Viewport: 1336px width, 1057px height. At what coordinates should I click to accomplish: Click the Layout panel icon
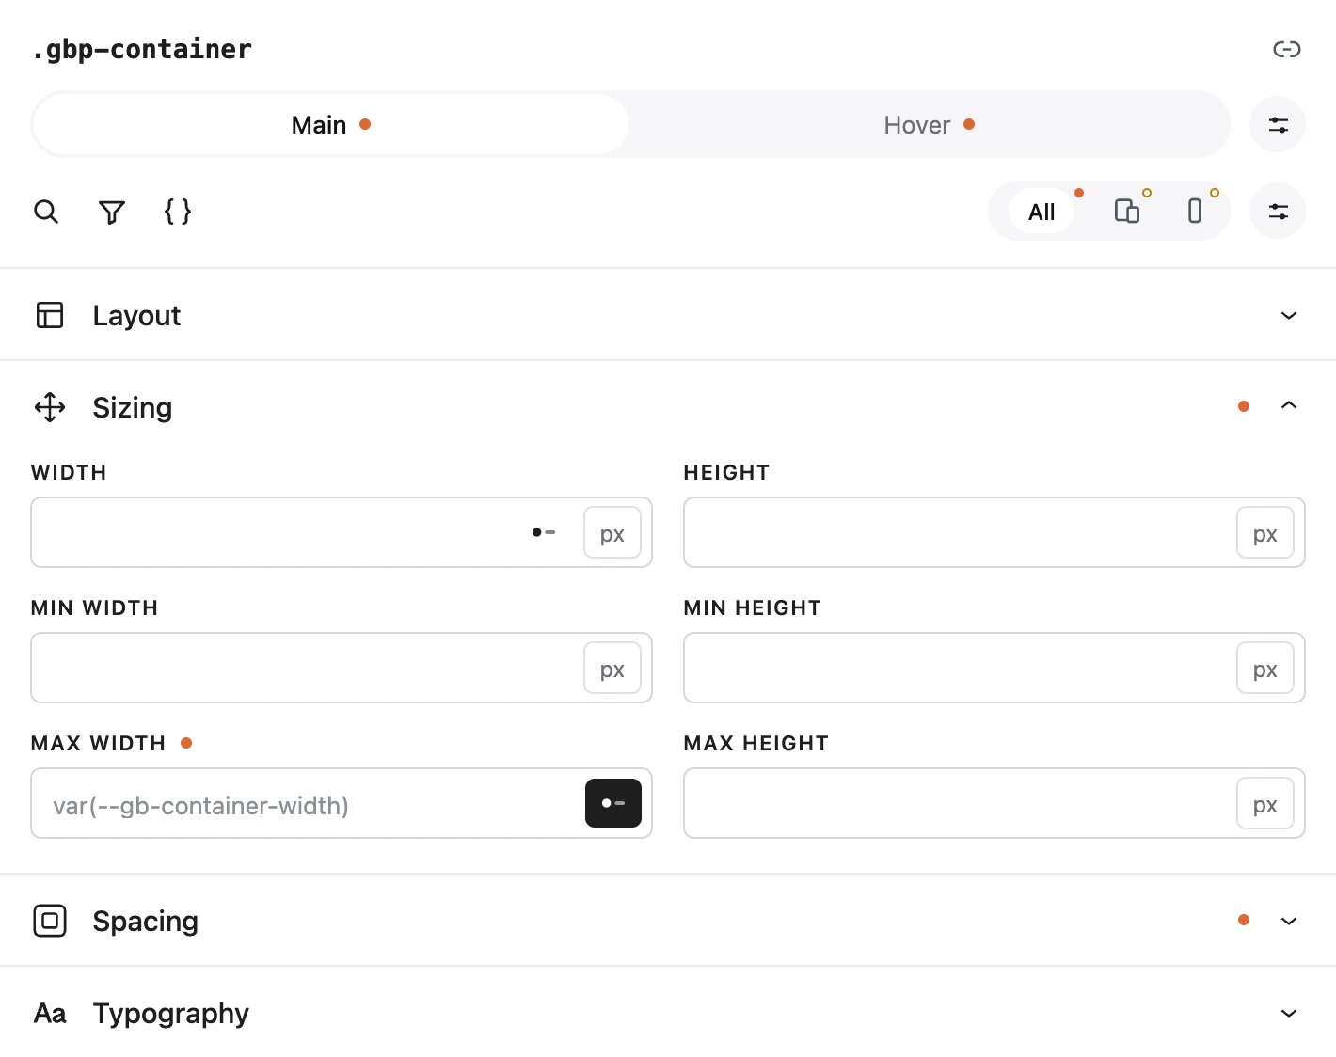coord(50,315)
